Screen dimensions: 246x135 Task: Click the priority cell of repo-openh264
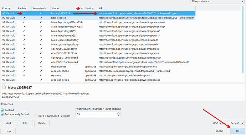coord(9,71)
